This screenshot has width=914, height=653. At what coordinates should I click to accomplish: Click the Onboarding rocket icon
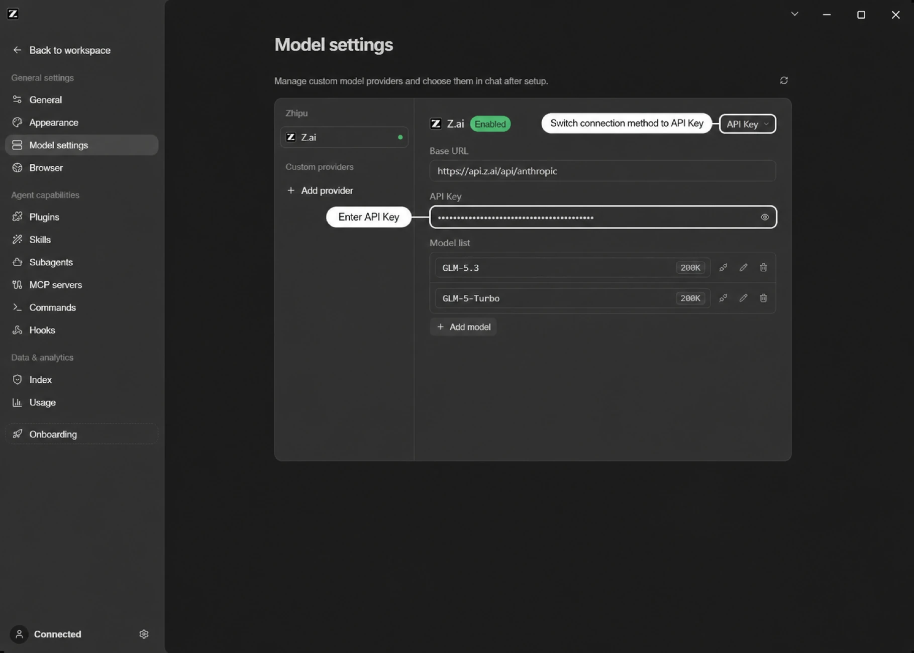[17, 433]
